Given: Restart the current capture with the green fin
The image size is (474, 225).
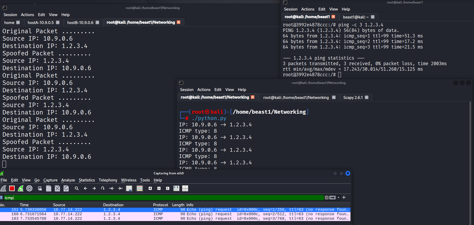Looking at the screenshot, I should click(21, 188).
